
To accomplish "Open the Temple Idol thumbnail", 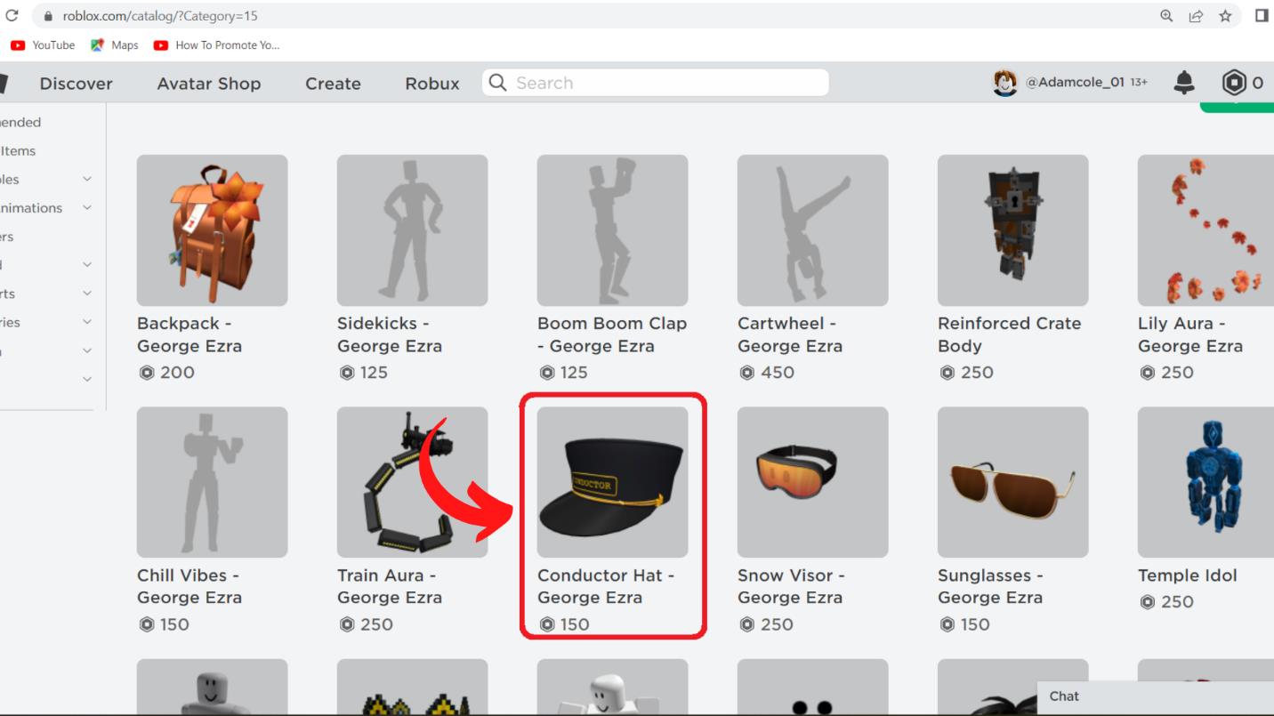I will click(x=1205, y=482).
